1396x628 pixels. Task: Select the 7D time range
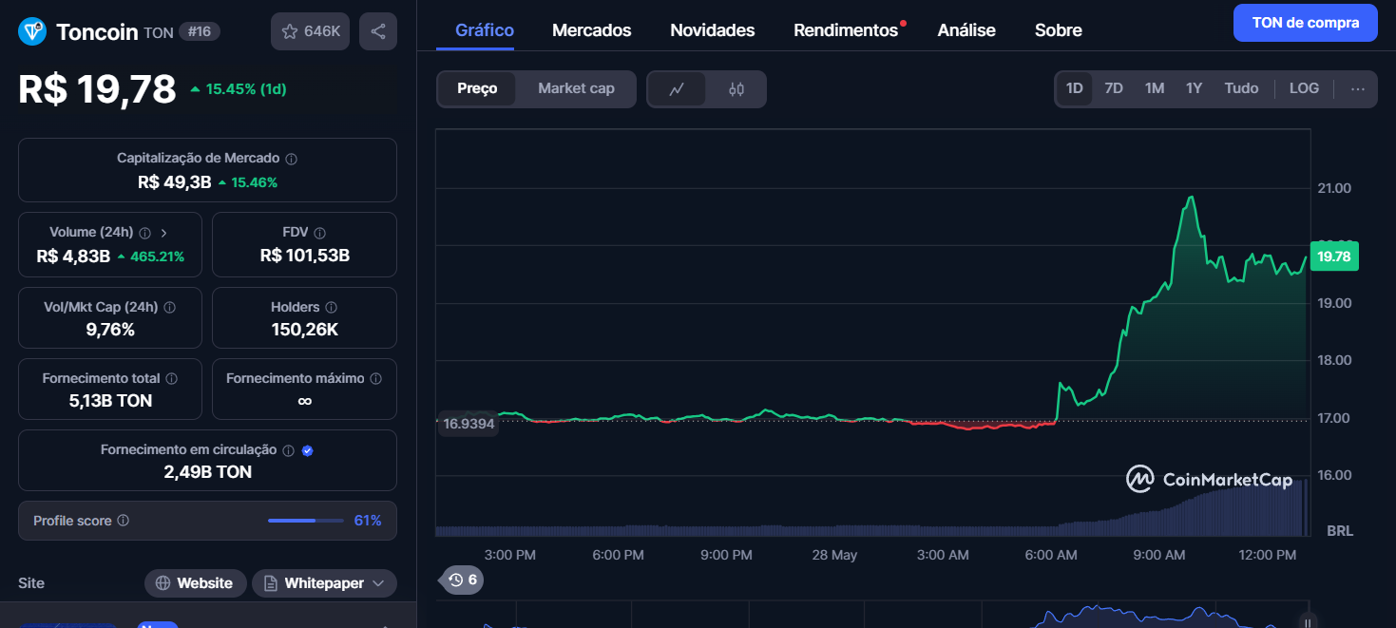1114,88
